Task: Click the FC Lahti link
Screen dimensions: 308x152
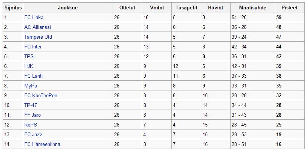Action: tap(33, 76)
